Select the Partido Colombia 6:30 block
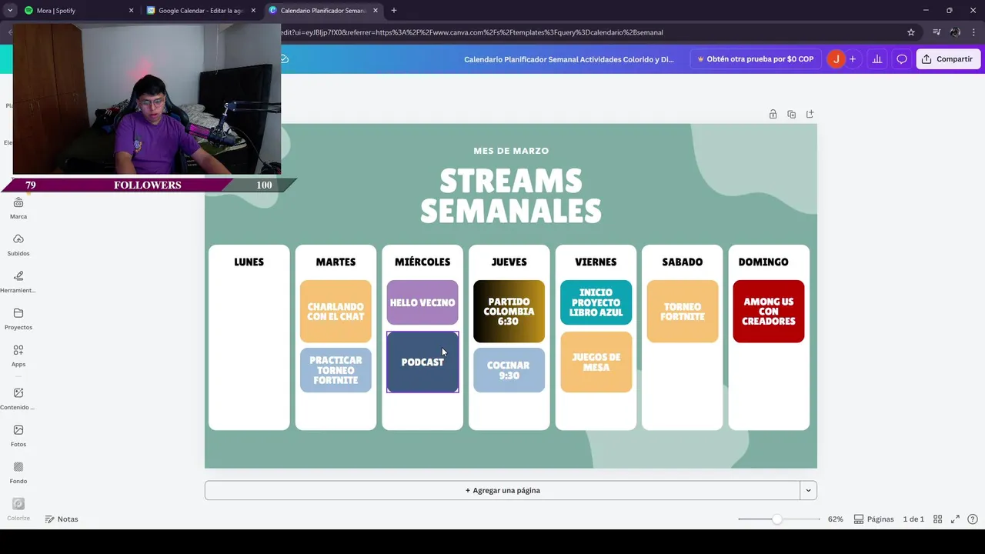This screenshot has height=554, width=985. [x=509, y=312]
